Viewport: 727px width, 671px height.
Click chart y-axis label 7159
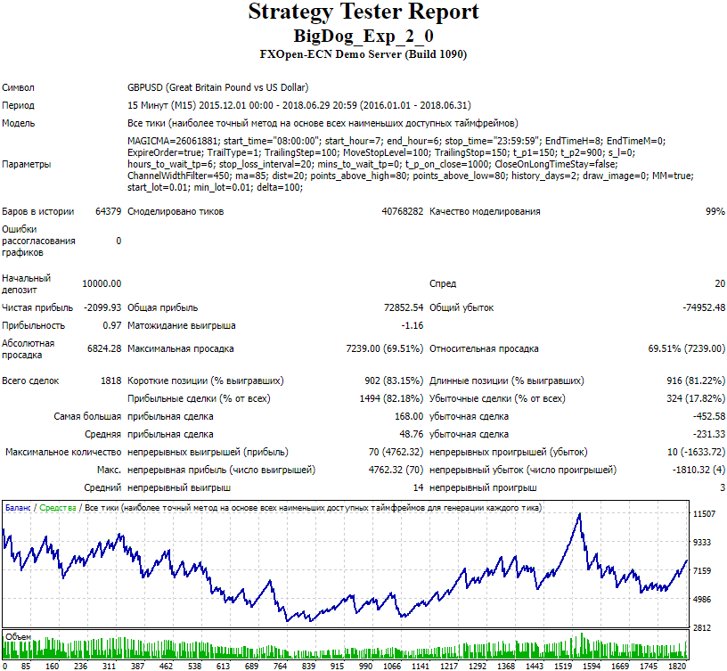(702, 571)
